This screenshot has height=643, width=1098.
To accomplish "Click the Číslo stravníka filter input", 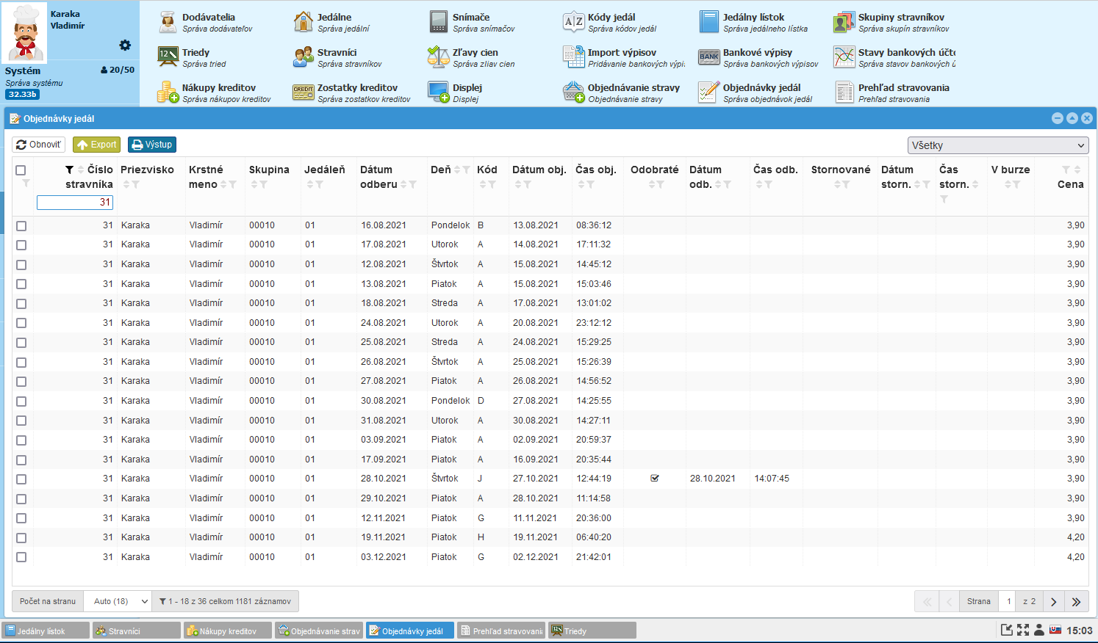I will (75, 203).
